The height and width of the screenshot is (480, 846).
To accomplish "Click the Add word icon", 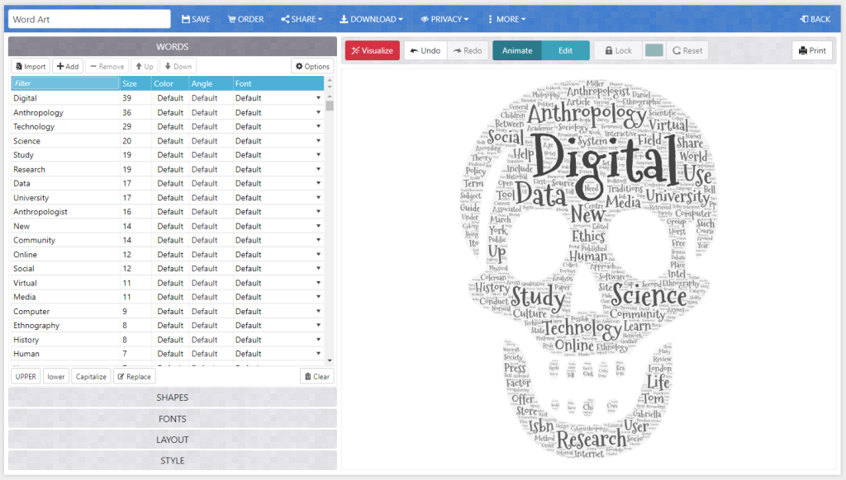I will [68, 65].
